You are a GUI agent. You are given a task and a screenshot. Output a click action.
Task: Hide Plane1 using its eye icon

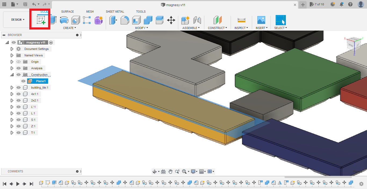click(23, 81)
